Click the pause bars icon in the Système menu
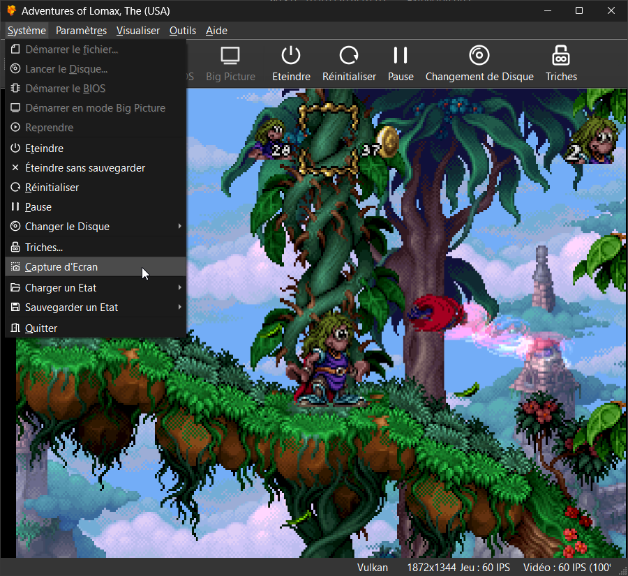 coord(15,206)
